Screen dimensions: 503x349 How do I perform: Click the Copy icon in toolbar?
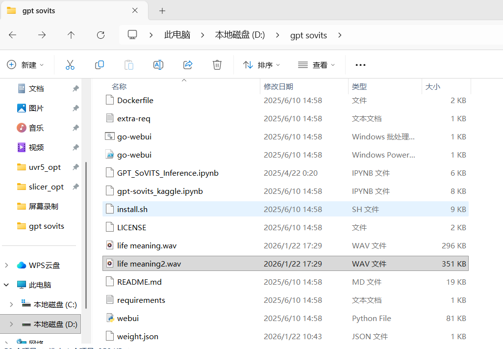(x=100, y=65)
